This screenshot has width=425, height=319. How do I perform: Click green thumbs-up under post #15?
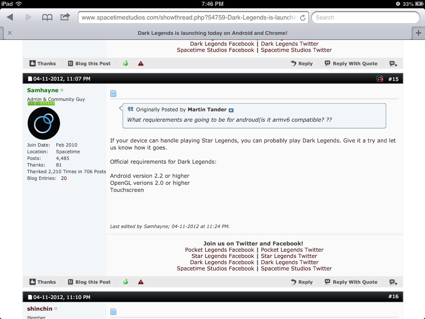click(125, 282)
